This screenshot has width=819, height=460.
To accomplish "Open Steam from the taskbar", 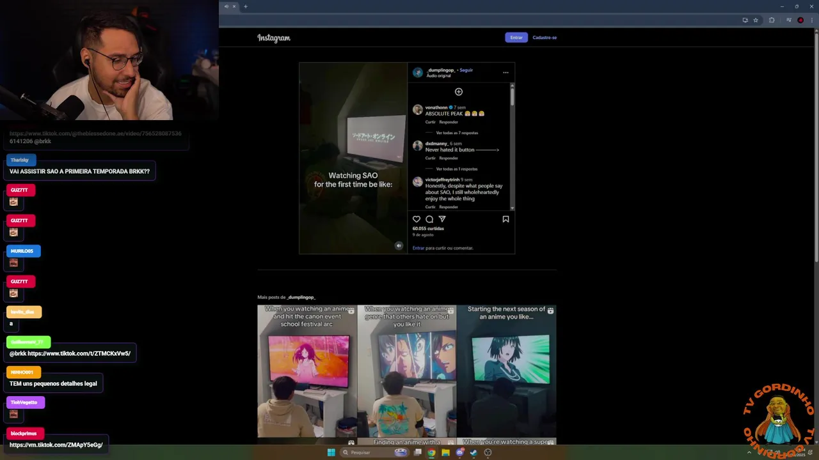I will 473,452.
